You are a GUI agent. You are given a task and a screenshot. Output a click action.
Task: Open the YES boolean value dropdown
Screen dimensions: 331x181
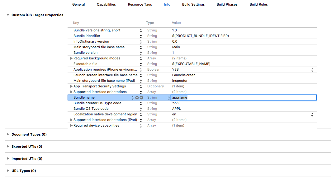pyautogui.click(x=312, y=70)
